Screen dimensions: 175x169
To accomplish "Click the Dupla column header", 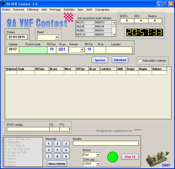I will coord(145,69).
